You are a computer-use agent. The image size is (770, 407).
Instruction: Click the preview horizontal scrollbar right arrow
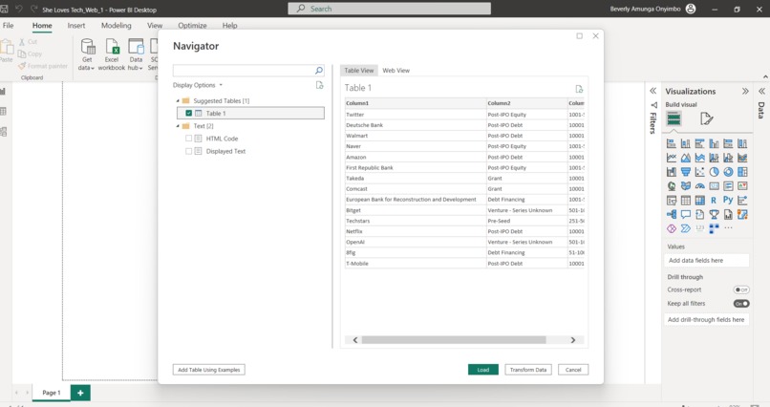[572, 340]
